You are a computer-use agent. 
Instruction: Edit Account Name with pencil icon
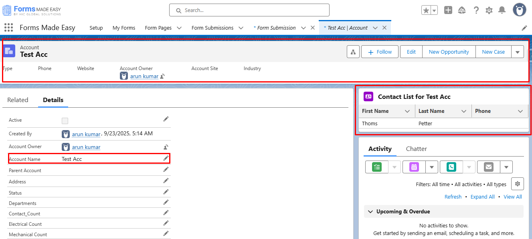(x=166, y=159)
